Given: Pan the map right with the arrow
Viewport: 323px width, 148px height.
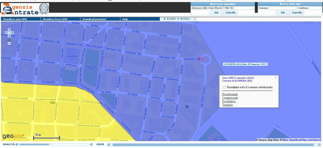Looking at the screenshot, I should pos(12,33).
